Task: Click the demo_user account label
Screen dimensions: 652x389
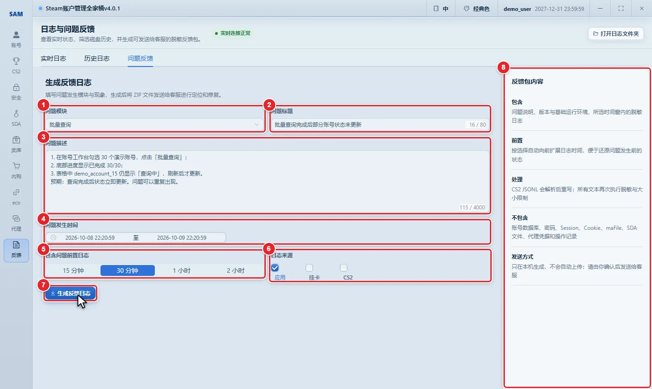Action: coord(517,9)
